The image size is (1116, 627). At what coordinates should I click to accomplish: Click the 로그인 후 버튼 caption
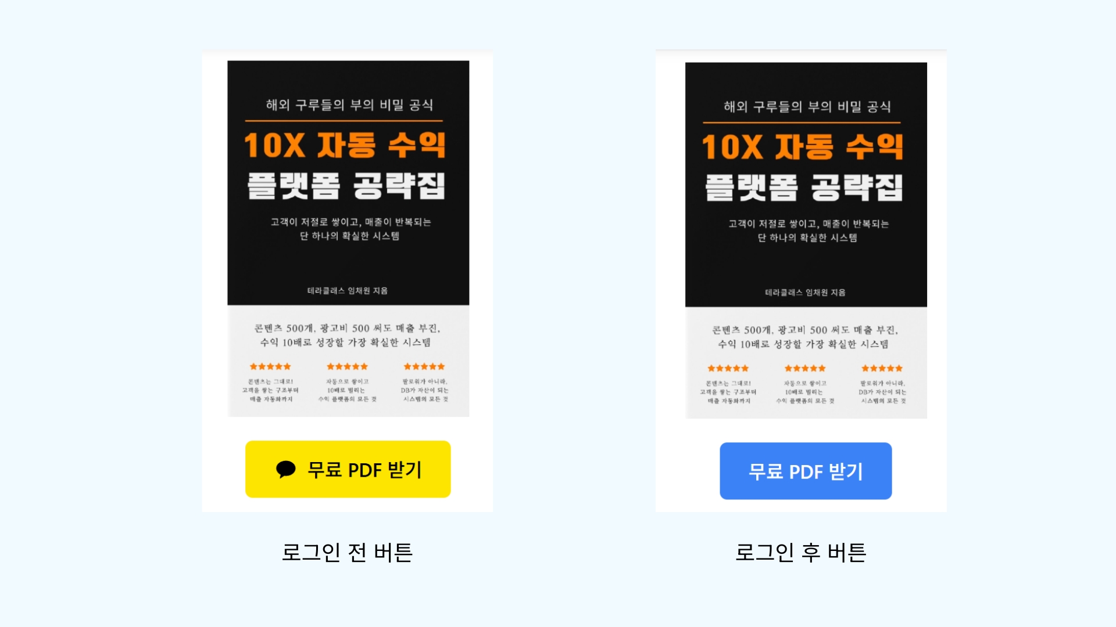point(800,552)
